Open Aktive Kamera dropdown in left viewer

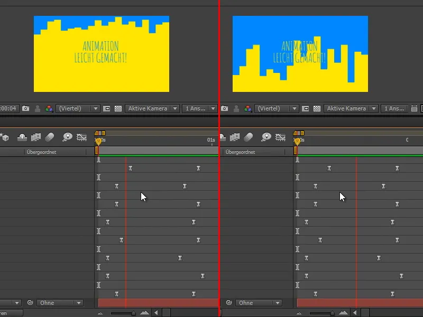click(x=152, y=108)
